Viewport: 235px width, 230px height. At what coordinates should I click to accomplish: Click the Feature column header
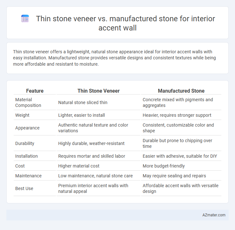35,91
